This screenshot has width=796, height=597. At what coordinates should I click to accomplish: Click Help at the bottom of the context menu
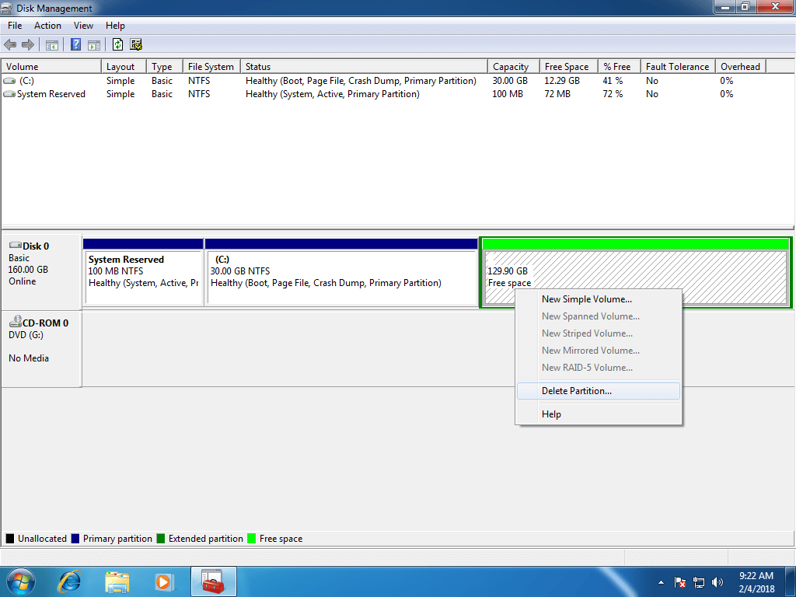tap(552, 414)
